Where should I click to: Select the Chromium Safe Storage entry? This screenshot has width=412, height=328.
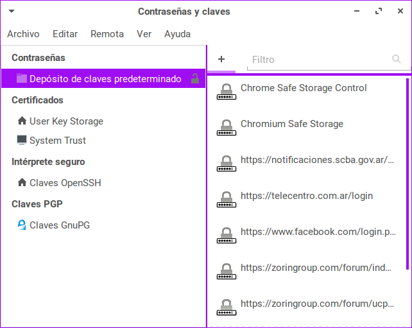click(292, 124)
